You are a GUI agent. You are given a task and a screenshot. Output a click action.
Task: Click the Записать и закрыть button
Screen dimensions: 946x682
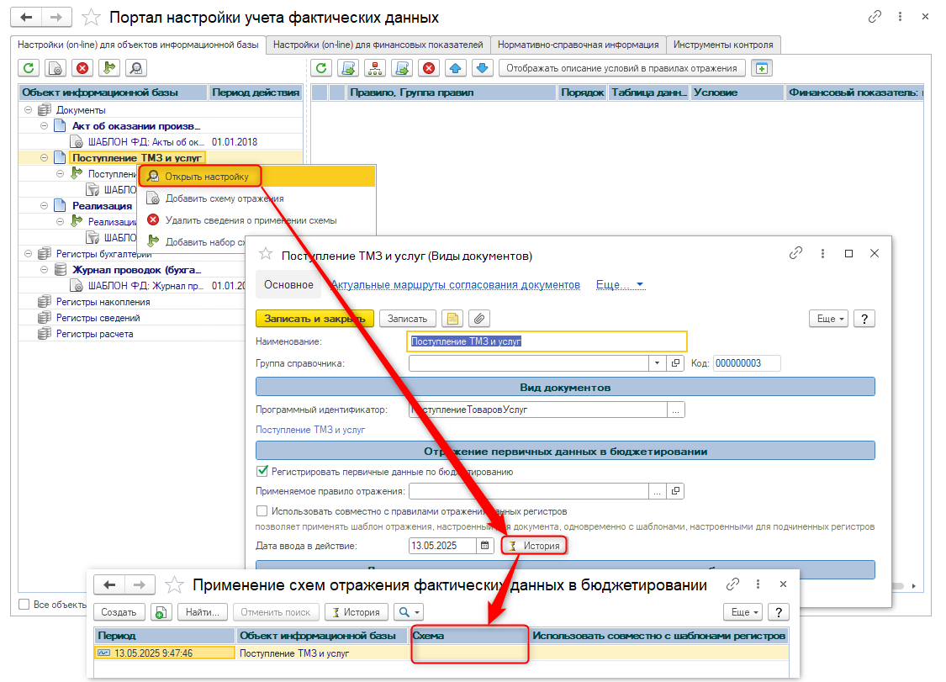coord(315,319)
